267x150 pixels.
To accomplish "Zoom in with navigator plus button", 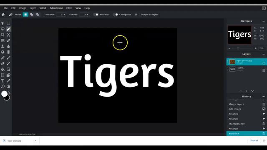I will (x=256, y=48).
